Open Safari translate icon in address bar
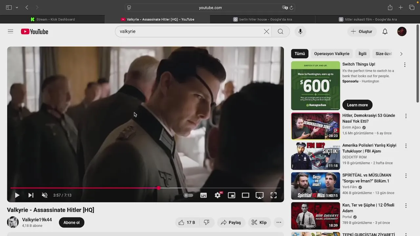The width and height of the screenshot is (420, 236). pos(285,8)
